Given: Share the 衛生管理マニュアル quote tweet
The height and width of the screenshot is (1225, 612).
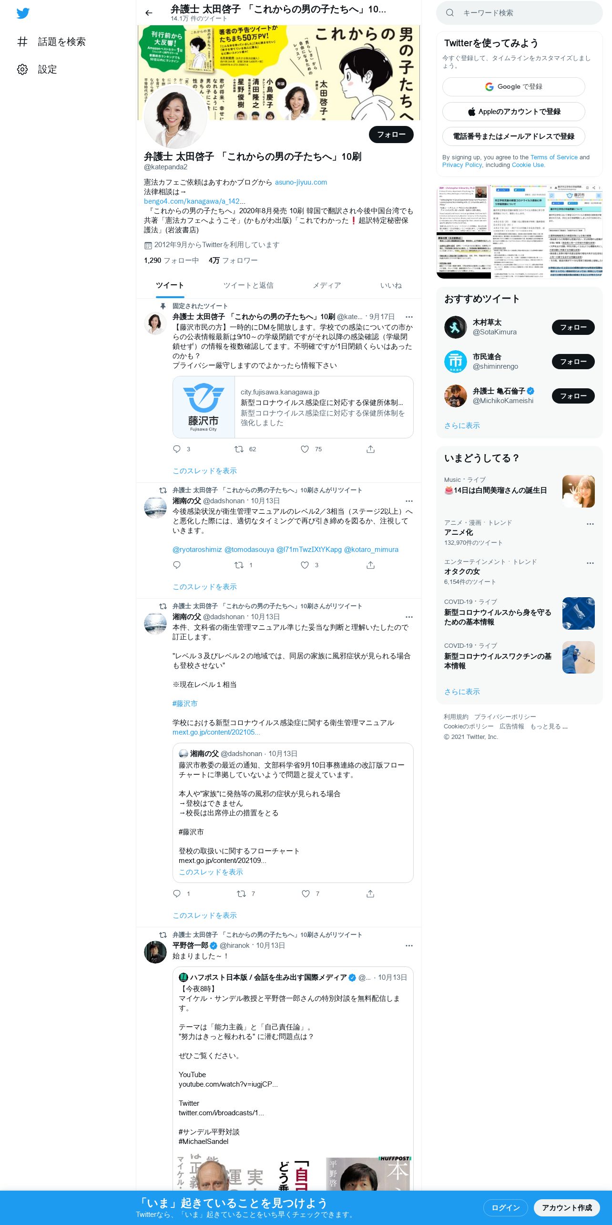Looking at the screenshot, I should [x=370, y=894].
